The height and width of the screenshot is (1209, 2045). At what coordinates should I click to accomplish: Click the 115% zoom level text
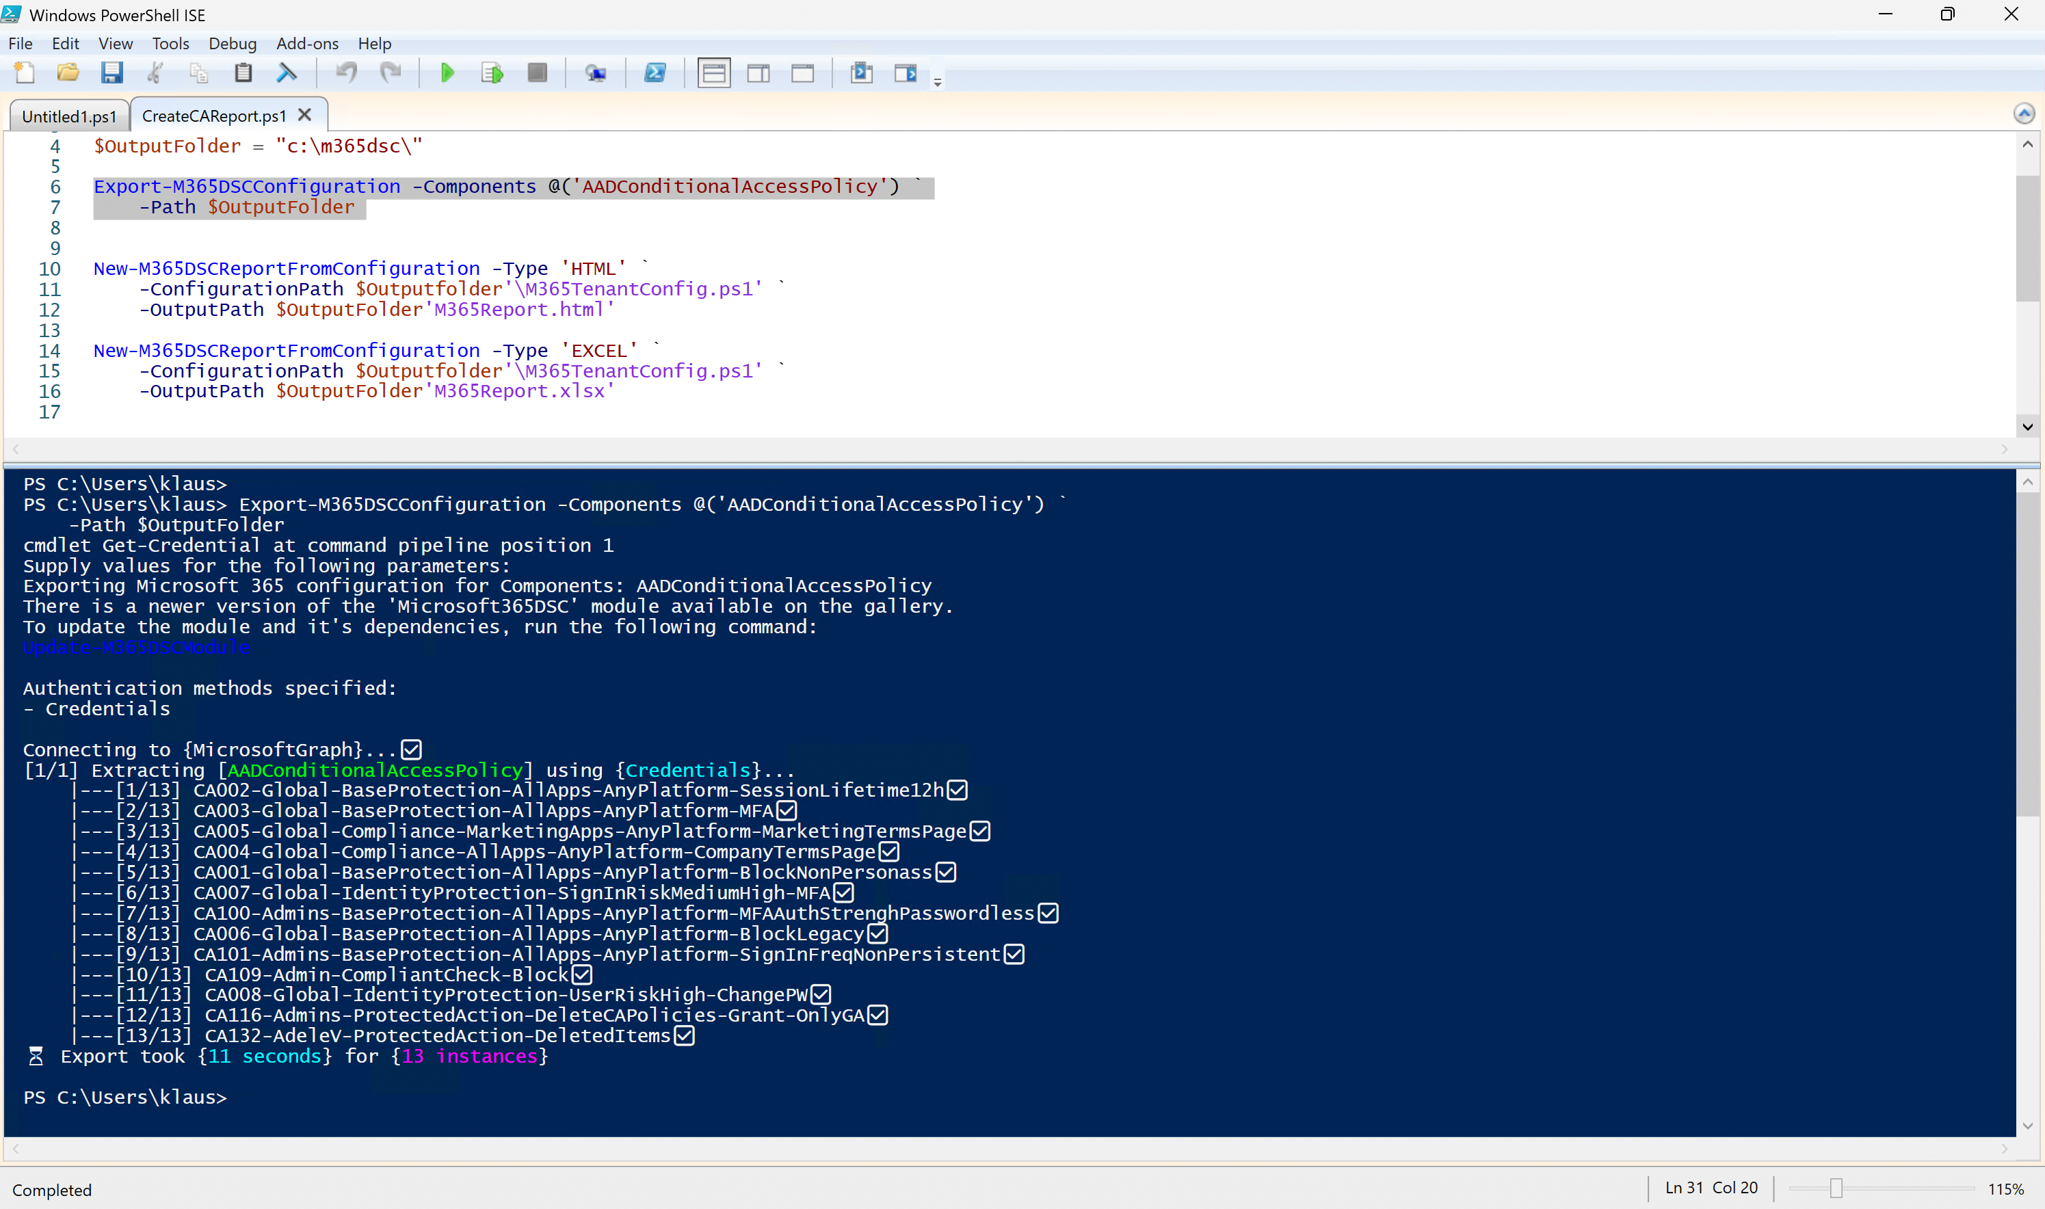tap(2005, 1189)
